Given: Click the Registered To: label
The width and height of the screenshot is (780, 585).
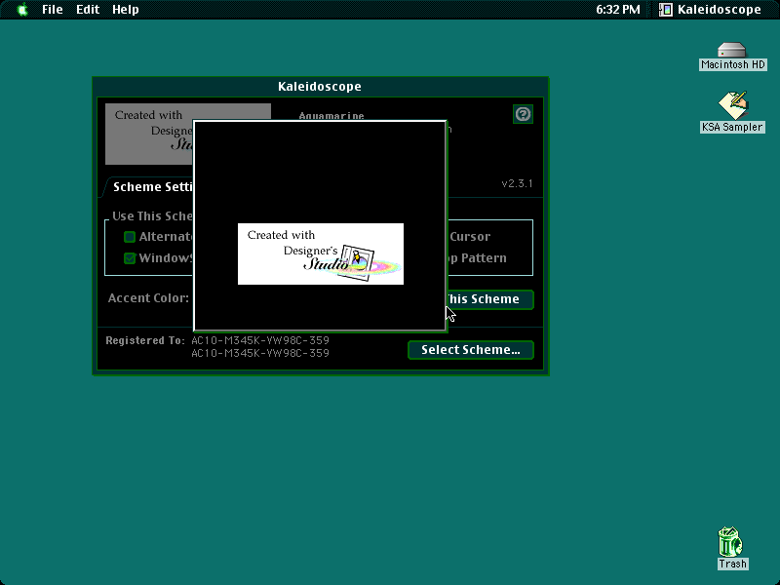Looking at the screenshot, I should pos(144,340).
